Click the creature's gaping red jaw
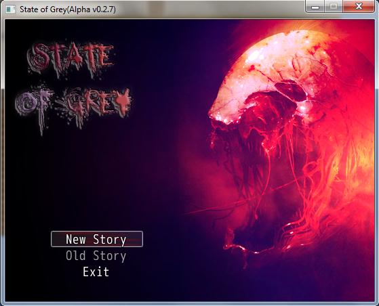Viewport: 379px width, 306px height. [261, 169]
